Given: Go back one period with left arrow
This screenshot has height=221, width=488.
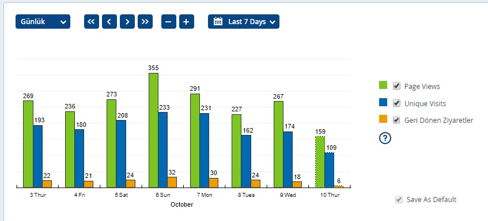Looking at the screenshot, I should tap(109, 22).
